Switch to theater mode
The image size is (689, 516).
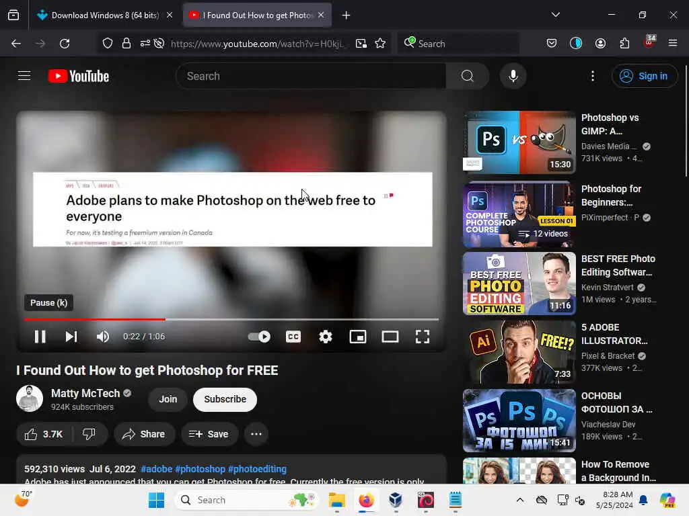pos(390,337)
